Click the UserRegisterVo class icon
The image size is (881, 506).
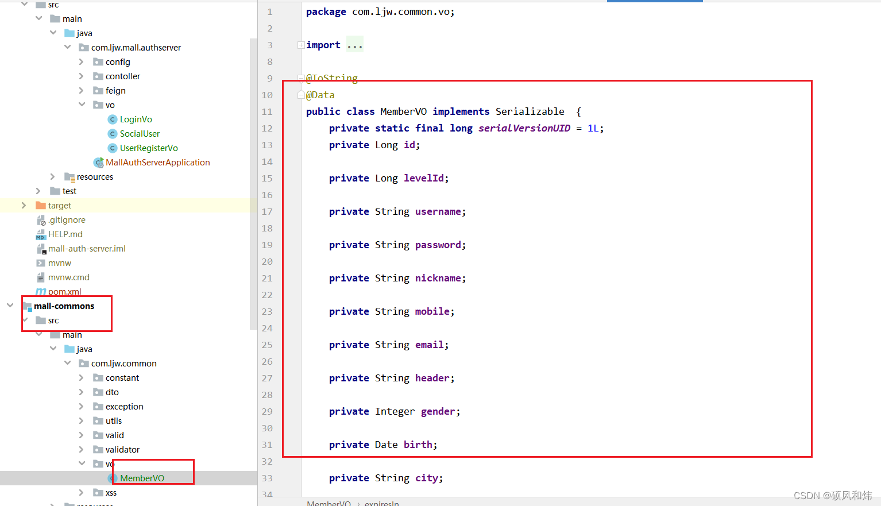113,148
